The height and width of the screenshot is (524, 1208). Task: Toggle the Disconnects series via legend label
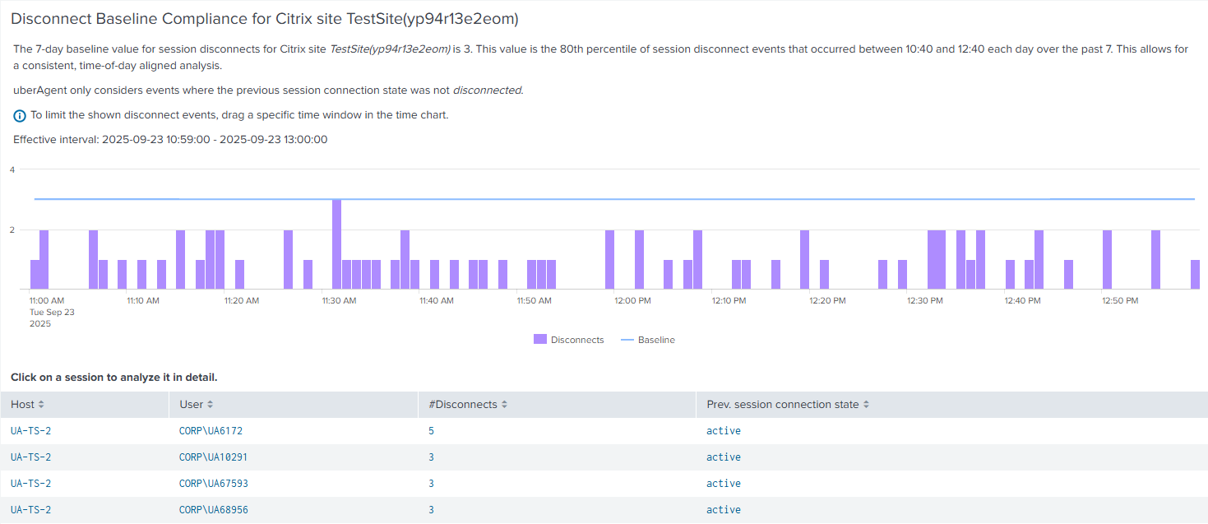click(x=577, y=340)
